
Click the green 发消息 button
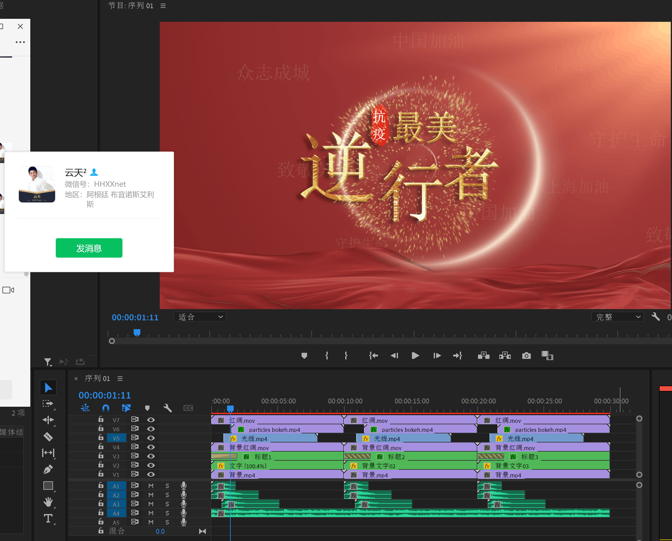pos(89,248)
